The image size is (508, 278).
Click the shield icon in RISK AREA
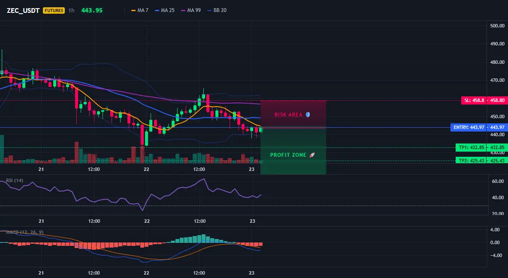308,114
